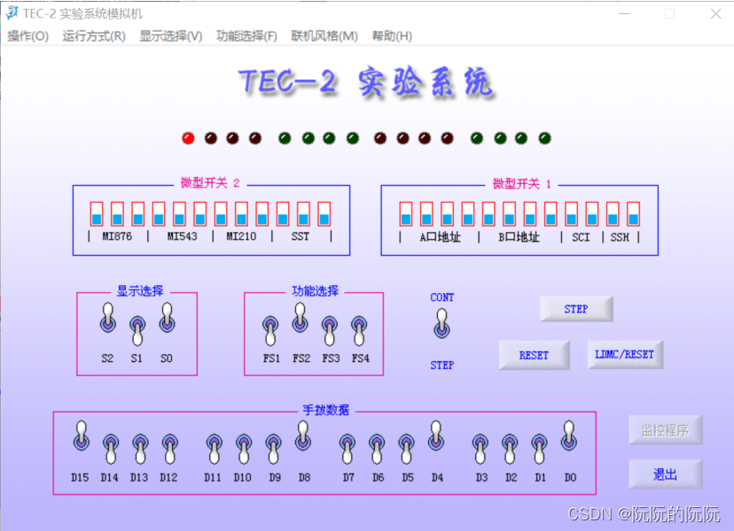
Task: Open the 操作(O) menu
Action: click(x=25, y=36)
